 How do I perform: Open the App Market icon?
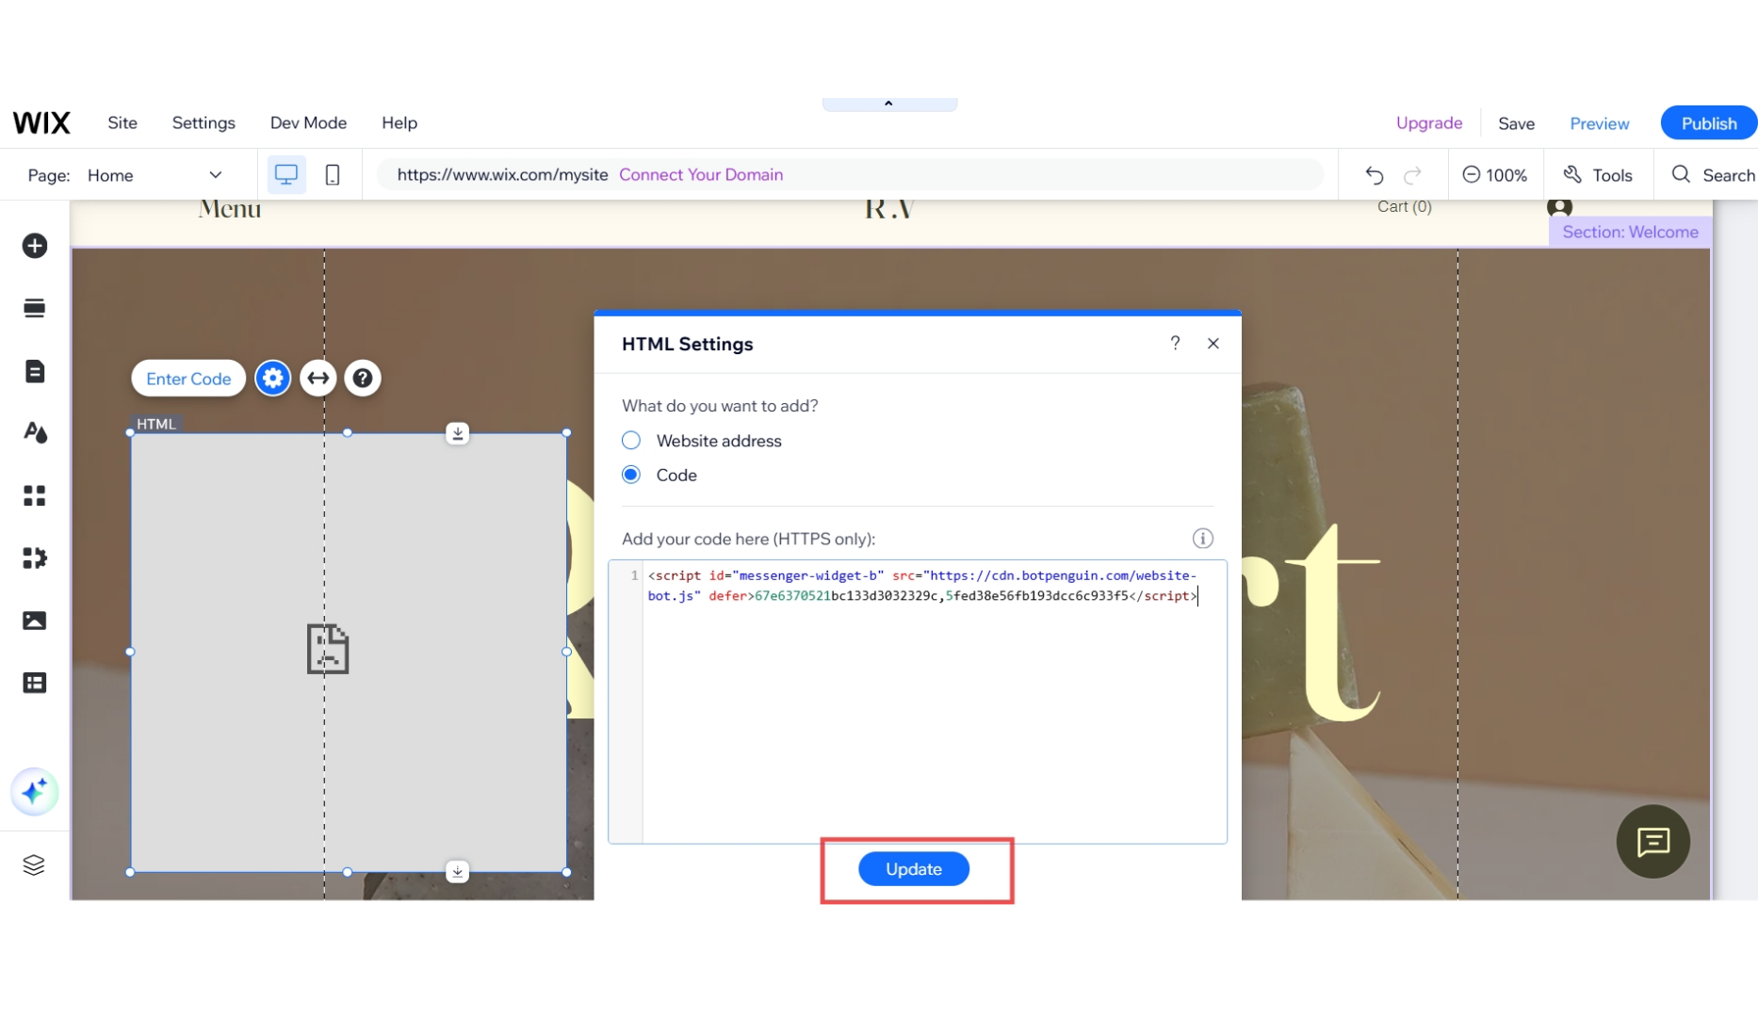(x=35, y=558)
